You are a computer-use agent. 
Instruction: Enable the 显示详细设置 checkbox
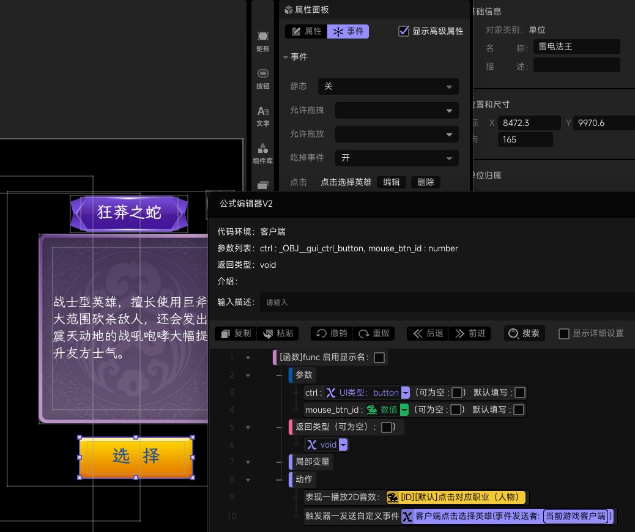tap(564, 334)
